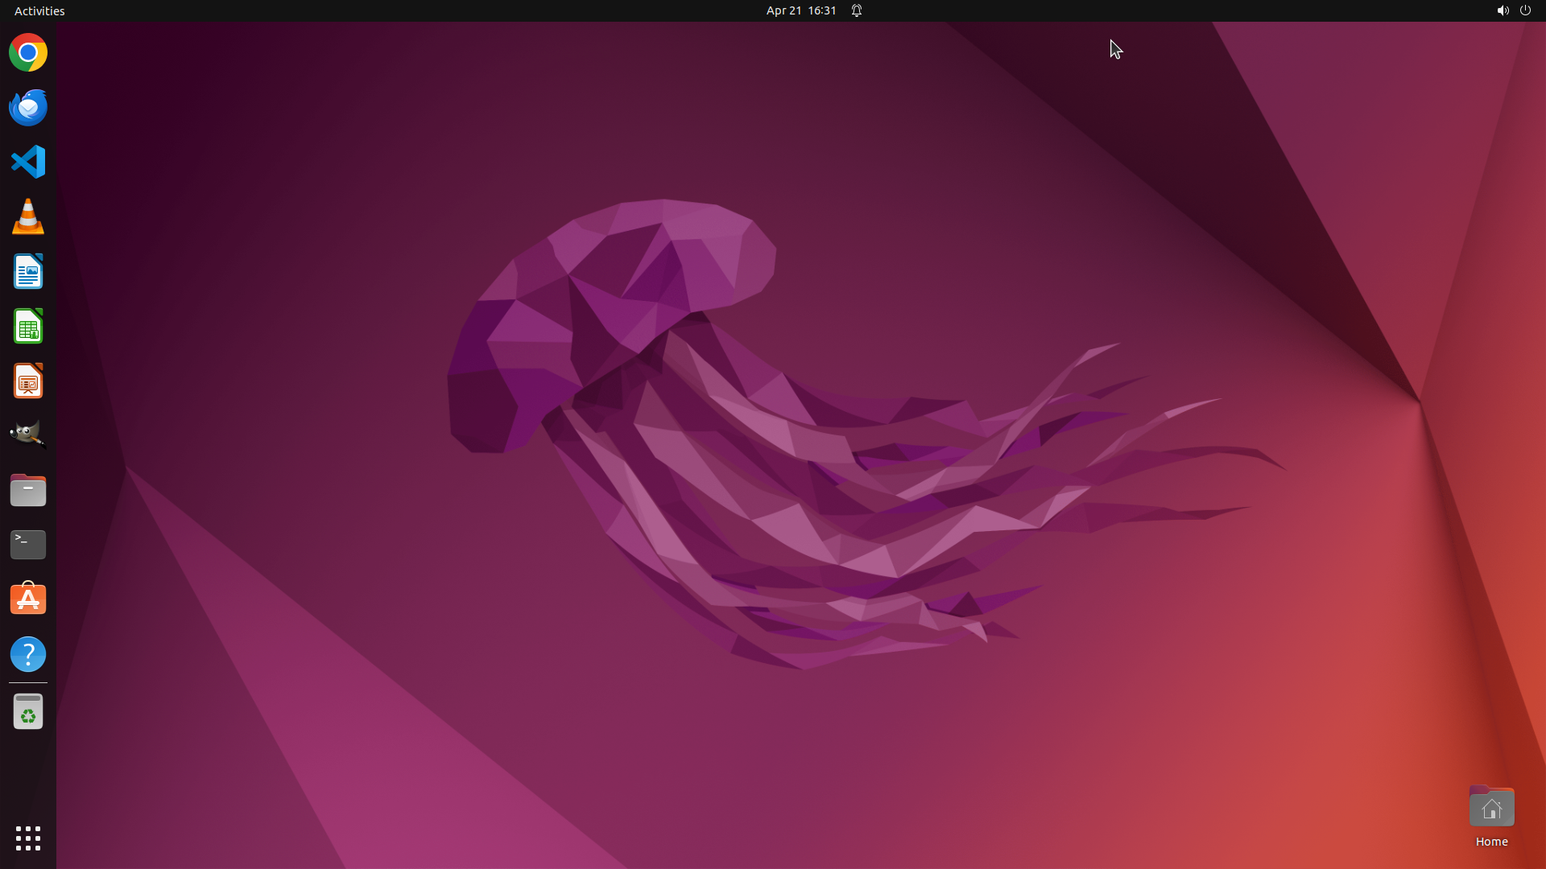This screenshot has width=1546, height=869.
Task: Open the Files manager
Action: click(x=28, y=490)
